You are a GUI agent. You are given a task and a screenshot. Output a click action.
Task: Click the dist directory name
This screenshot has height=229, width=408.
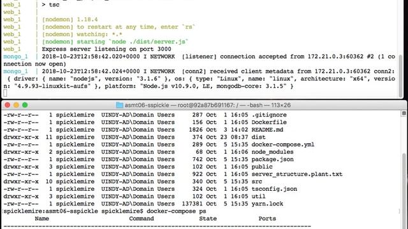click(x=258, y=137)
